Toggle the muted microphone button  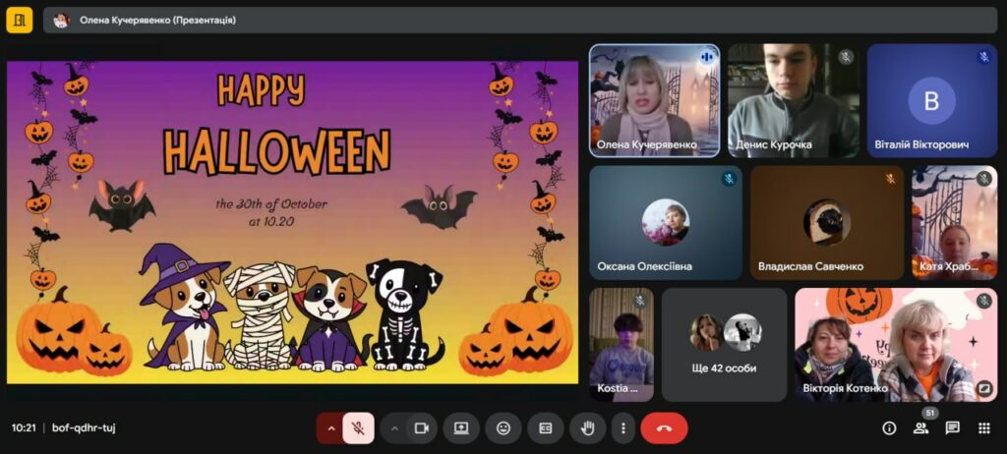pos(359,428)
